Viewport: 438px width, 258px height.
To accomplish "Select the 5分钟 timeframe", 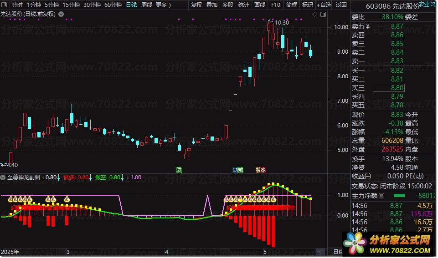I will [x=52, y=5].
